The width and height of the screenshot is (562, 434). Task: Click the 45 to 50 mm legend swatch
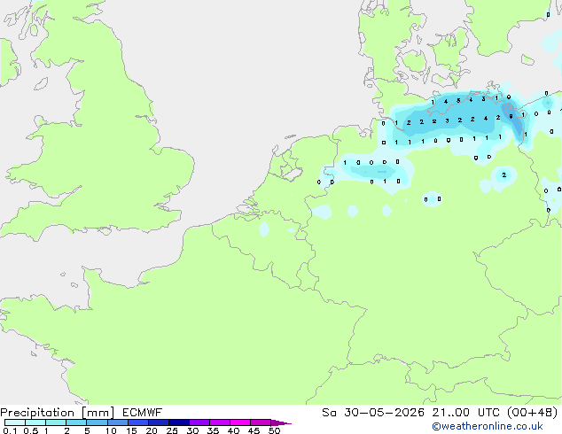261,422
